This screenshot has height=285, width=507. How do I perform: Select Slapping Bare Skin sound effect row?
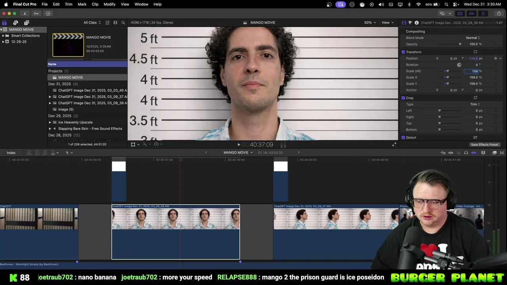coord(88,129)
